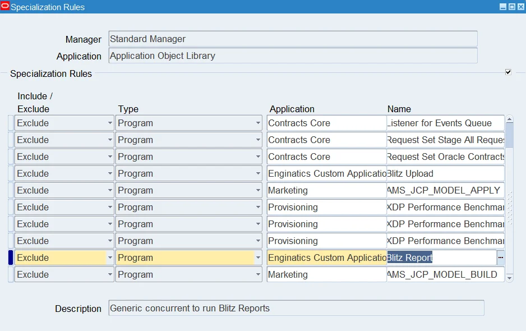Click Contracts Core application in Listener row
Viewport: 526px width, 331px height.
click(x=327, y=123)
